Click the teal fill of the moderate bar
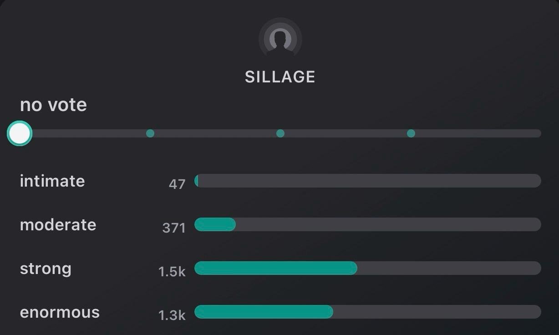Viewport: 559px width, 335px height. 215,224
